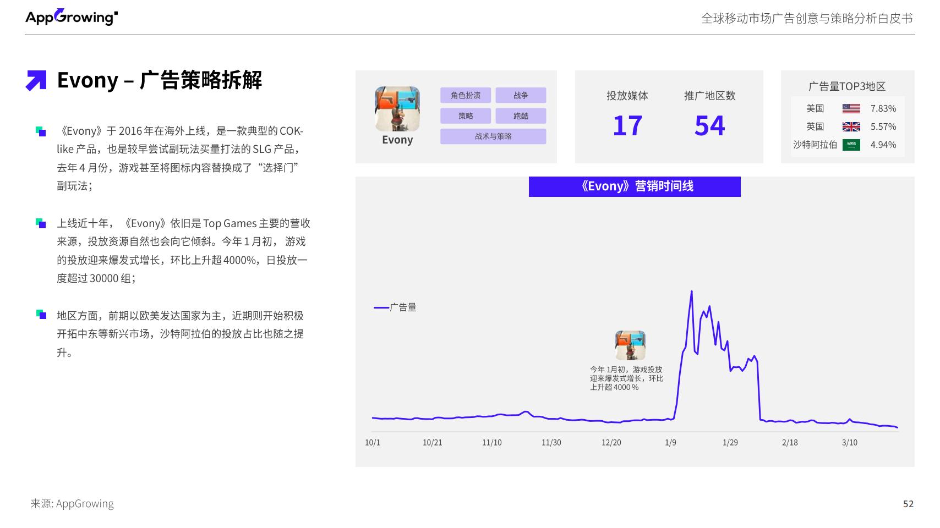The width and height of the screenshot is (940, 528).
Task: Click the 3/10 axis label
Action: coord(850,443)
